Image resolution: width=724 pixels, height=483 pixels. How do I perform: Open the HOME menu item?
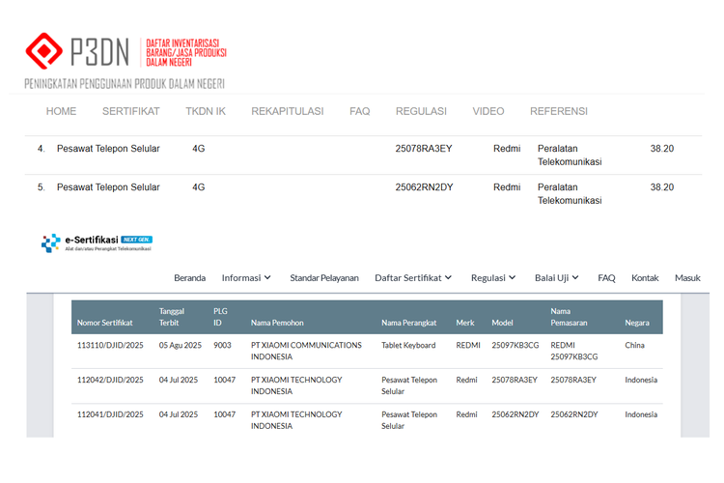tap(61, 111)
